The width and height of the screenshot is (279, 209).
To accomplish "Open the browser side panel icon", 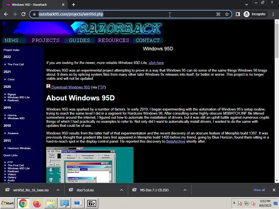I will coord(238,14).
